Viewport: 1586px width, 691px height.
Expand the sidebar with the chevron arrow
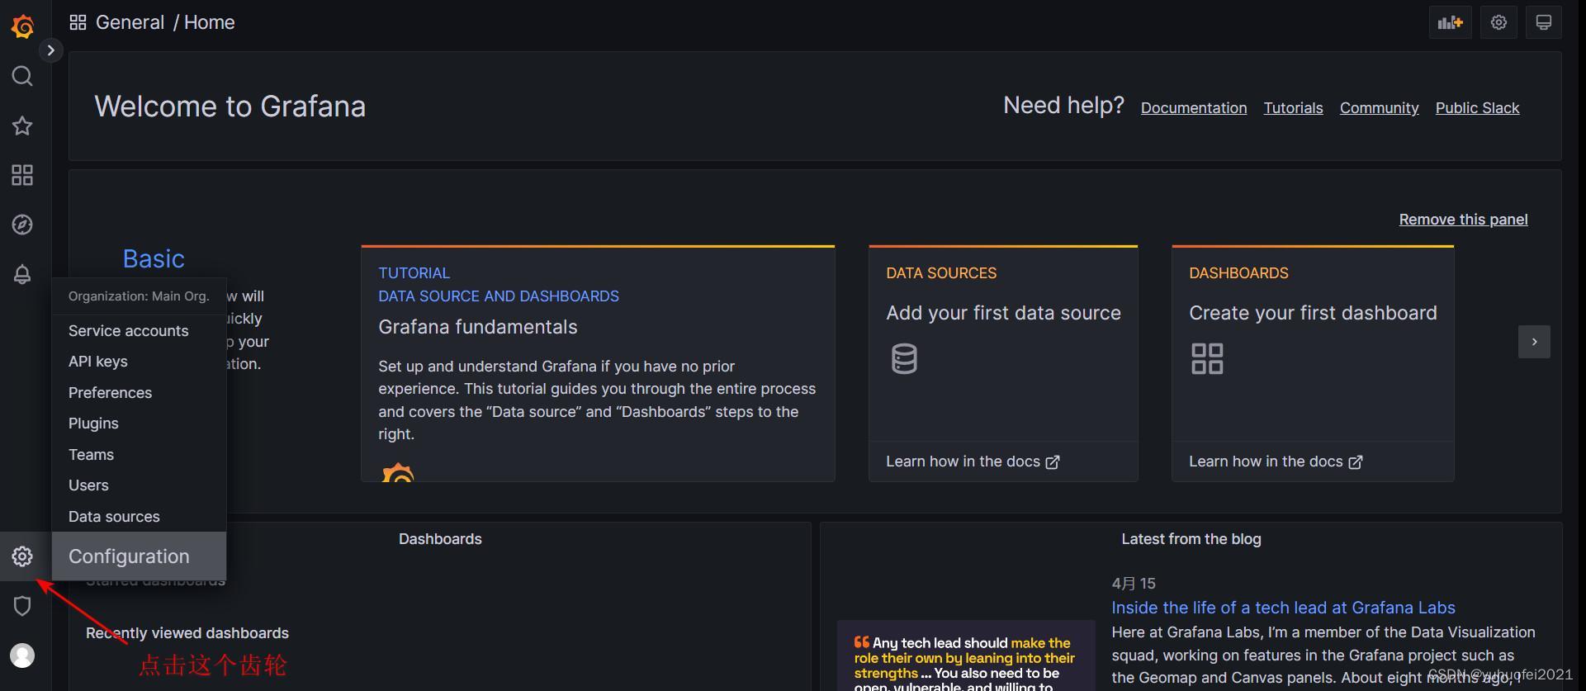tap(50, 50)
